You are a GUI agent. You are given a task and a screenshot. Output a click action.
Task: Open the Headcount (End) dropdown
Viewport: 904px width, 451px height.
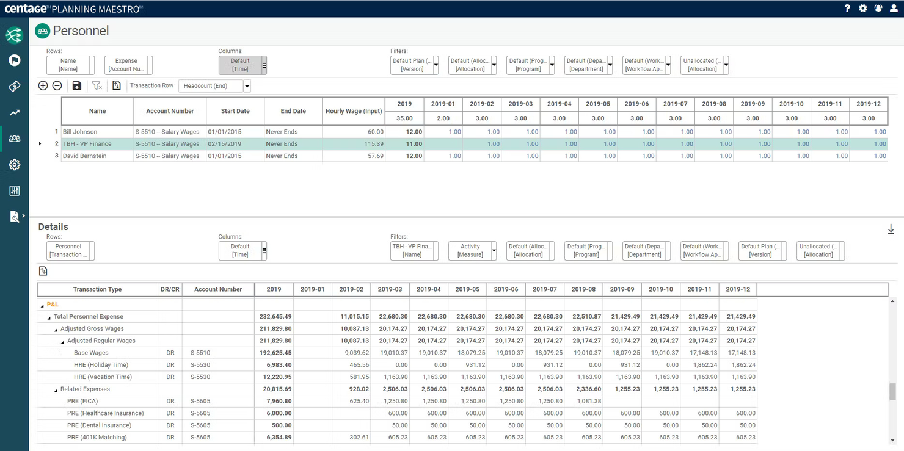tap(246, 85)
